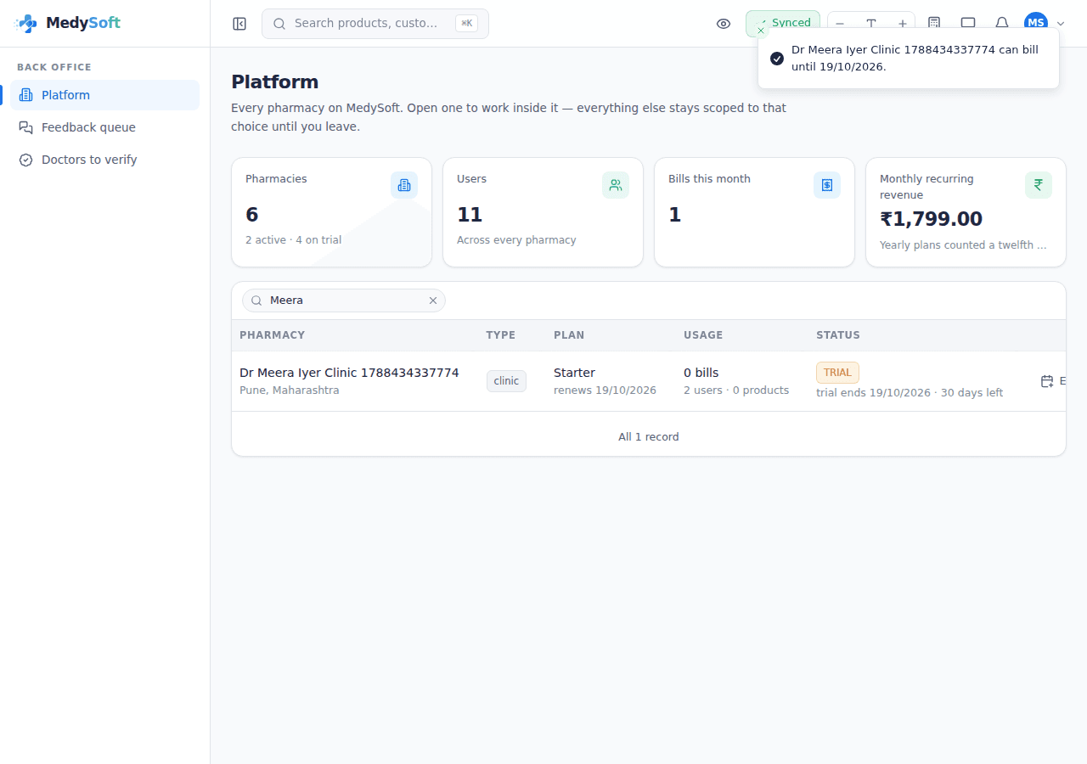Open notifications bell
The height and width of the screenshot is (764, 1087).
1002,24
